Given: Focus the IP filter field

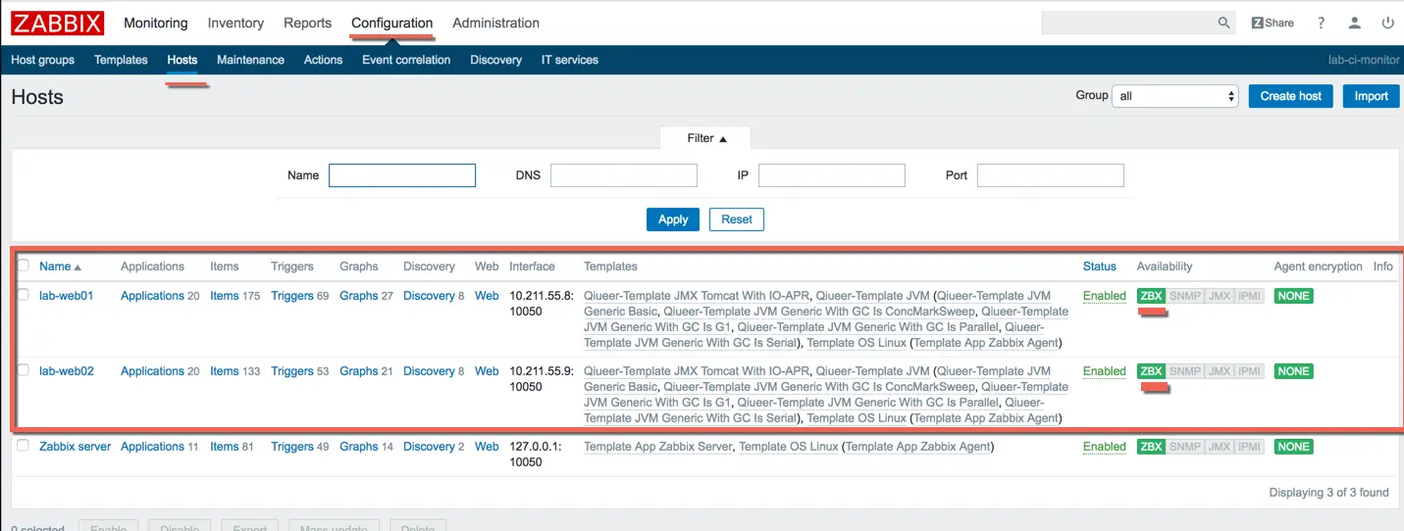Looking at the screenshot, I should (x=832, y=175).
